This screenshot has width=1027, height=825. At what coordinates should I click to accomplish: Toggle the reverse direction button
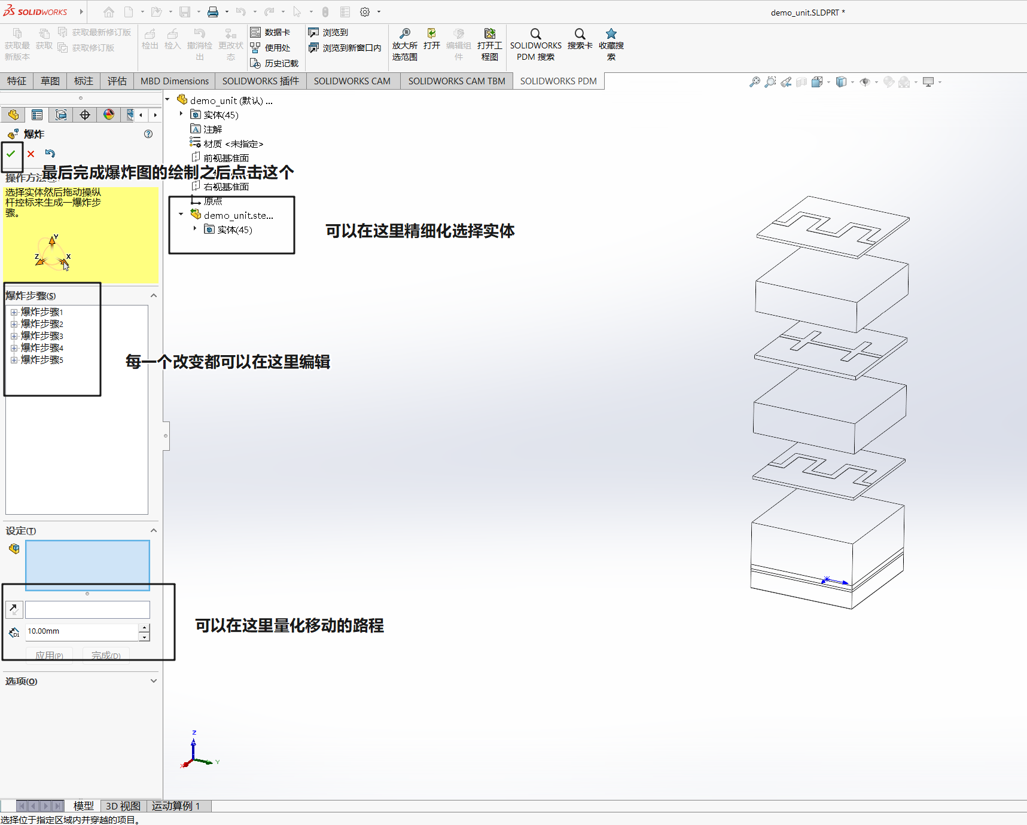coord(14,609)
